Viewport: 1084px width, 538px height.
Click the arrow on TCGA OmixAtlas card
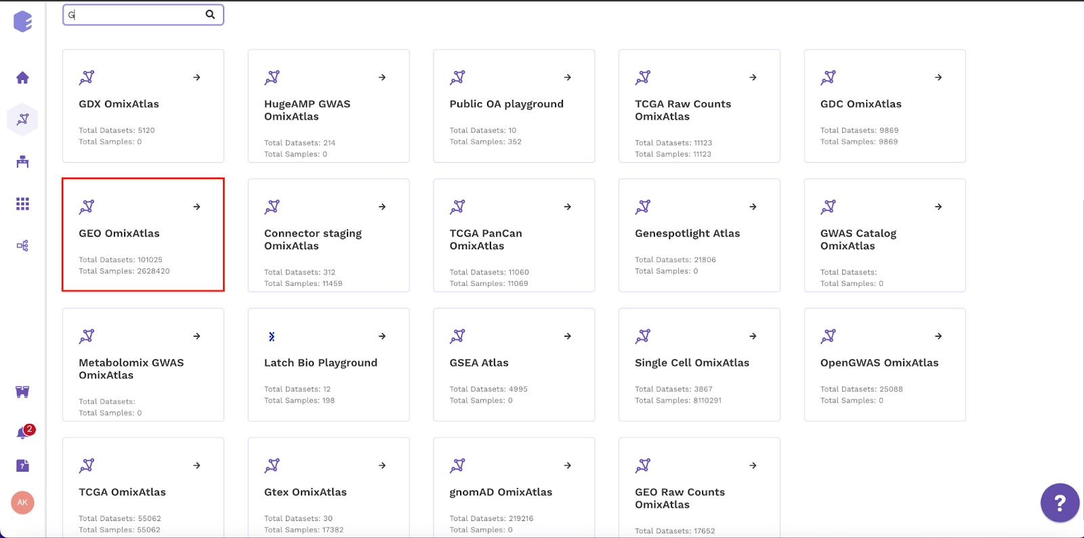(196, 465)
